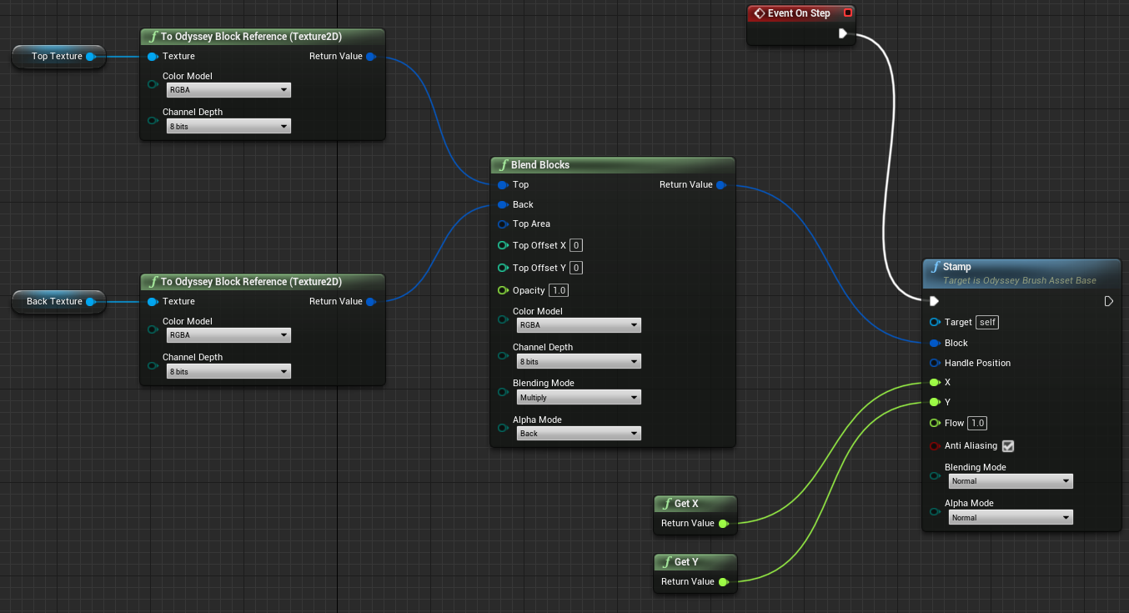Image resolution: width=1129 pixels, height=613 pixels.
Task: Click the Back Texture output pin
Action: pos(92,302)
